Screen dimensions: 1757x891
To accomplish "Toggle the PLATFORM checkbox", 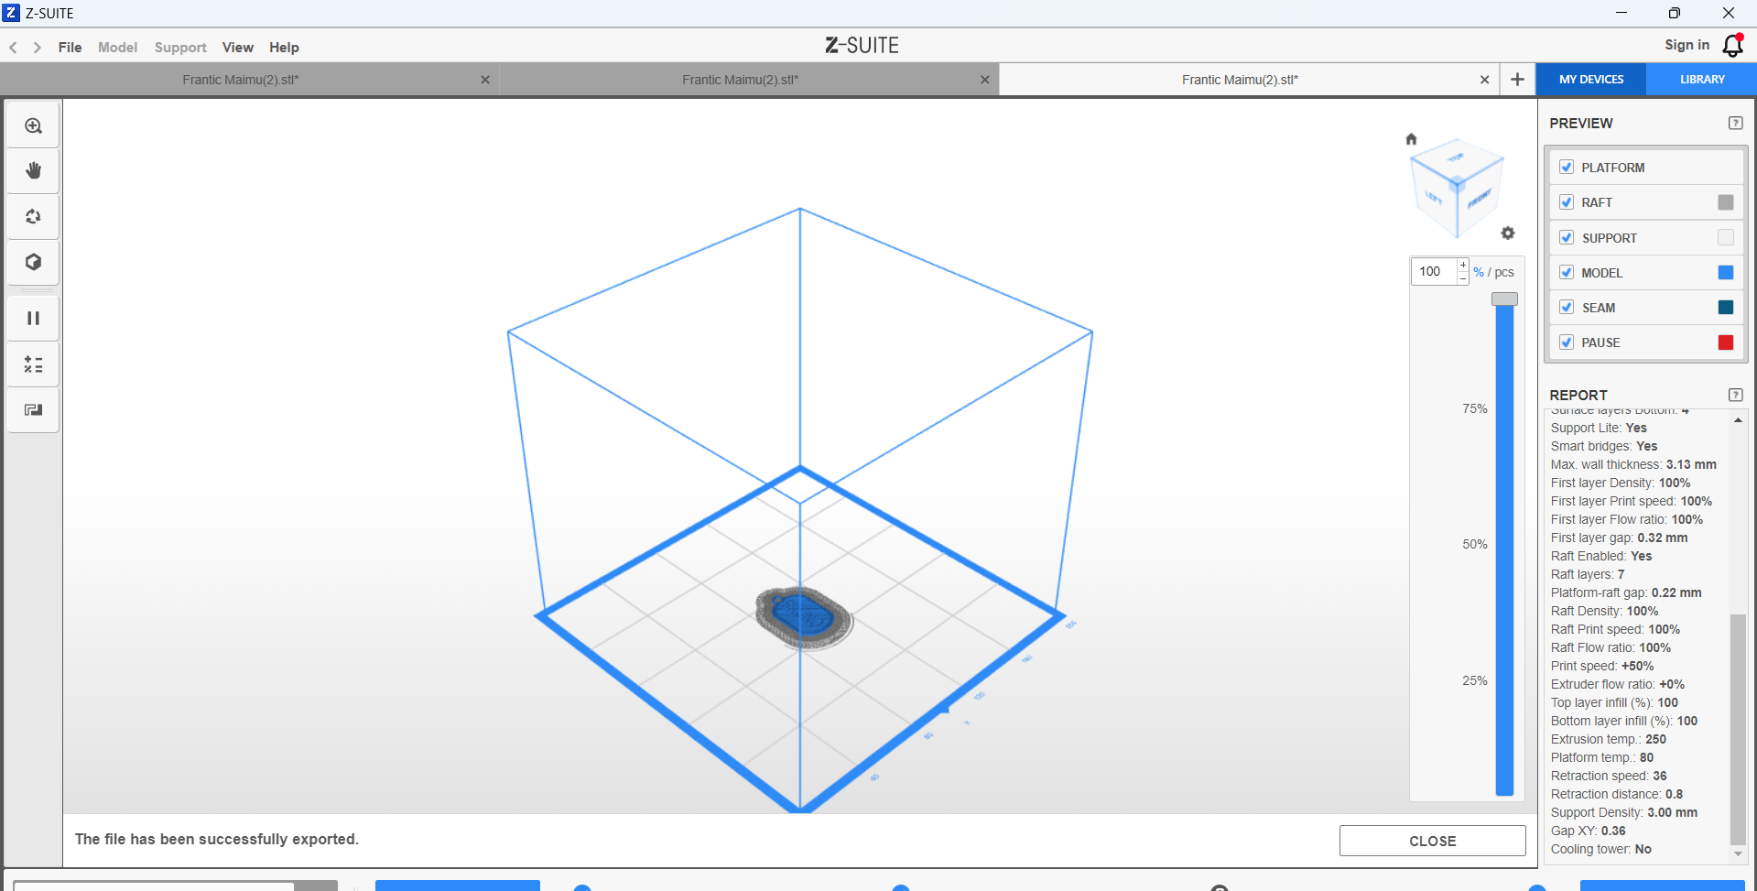I will tap(1567, 168).
